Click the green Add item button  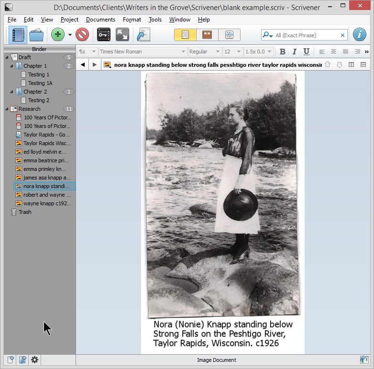(x=58, y=35)
